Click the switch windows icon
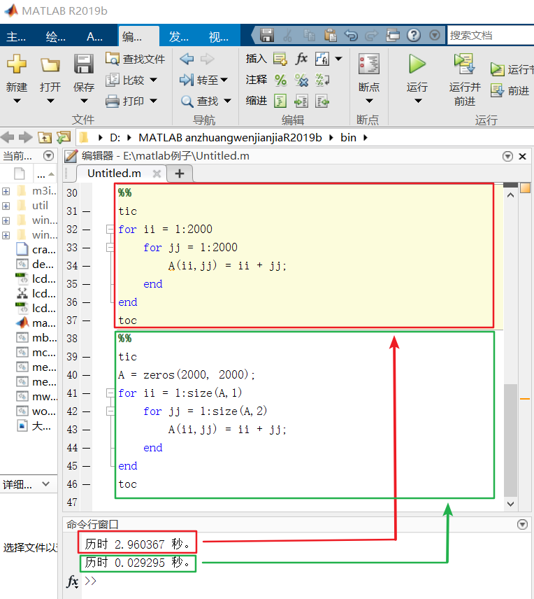The height and width of the screenshot is (599, 534). point(393,35)
